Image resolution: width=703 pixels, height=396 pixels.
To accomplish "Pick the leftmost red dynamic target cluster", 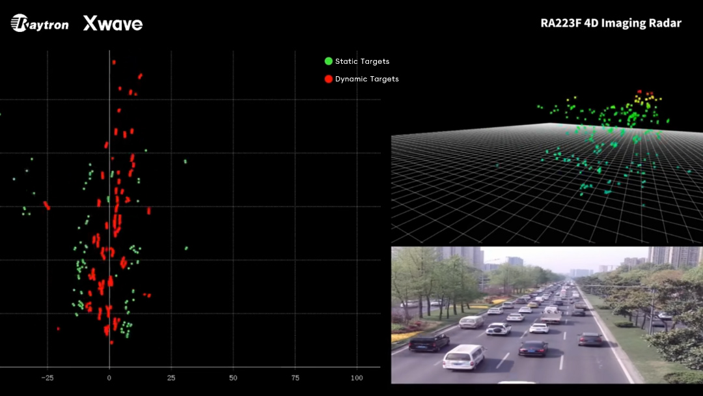I will (x=46, y=206).
